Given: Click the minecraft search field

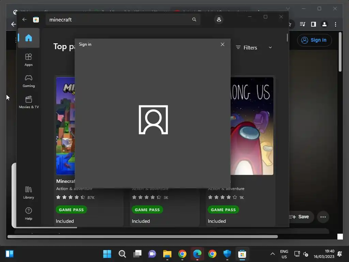Looking at the screenshot, I should point(123,19).
